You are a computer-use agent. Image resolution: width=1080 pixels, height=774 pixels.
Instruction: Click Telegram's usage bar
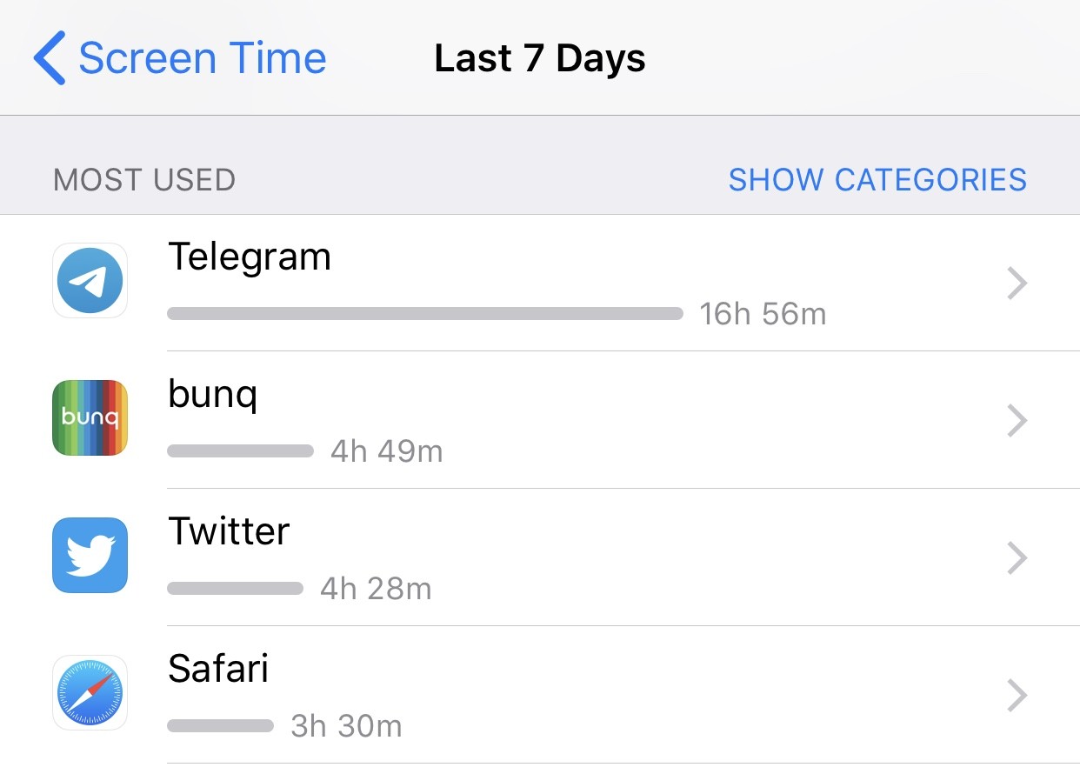(425, 313)
